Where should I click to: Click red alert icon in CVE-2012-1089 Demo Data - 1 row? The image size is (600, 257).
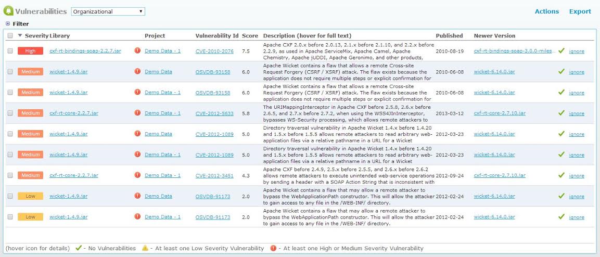(137, 154)
